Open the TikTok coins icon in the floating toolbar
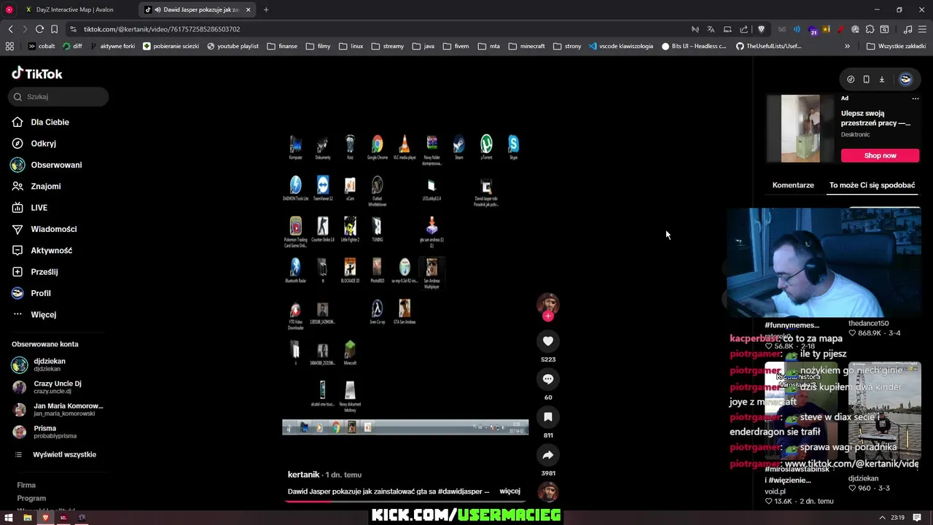The height and width of the screenshot is (525, 933). (x=851, y=79)
